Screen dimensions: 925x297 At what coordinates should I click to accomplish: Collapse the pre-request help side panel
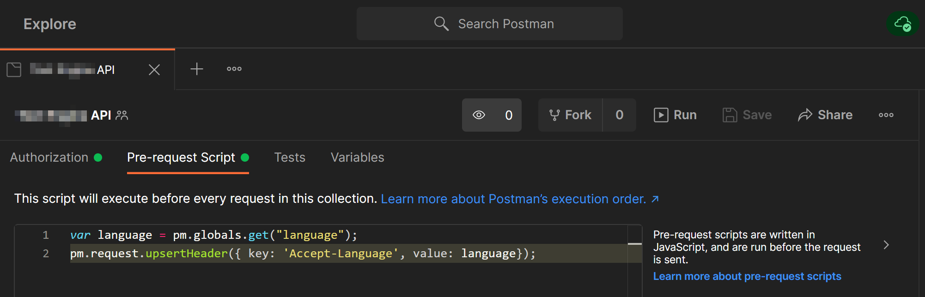pyautogui.click(x=886, y=245)
